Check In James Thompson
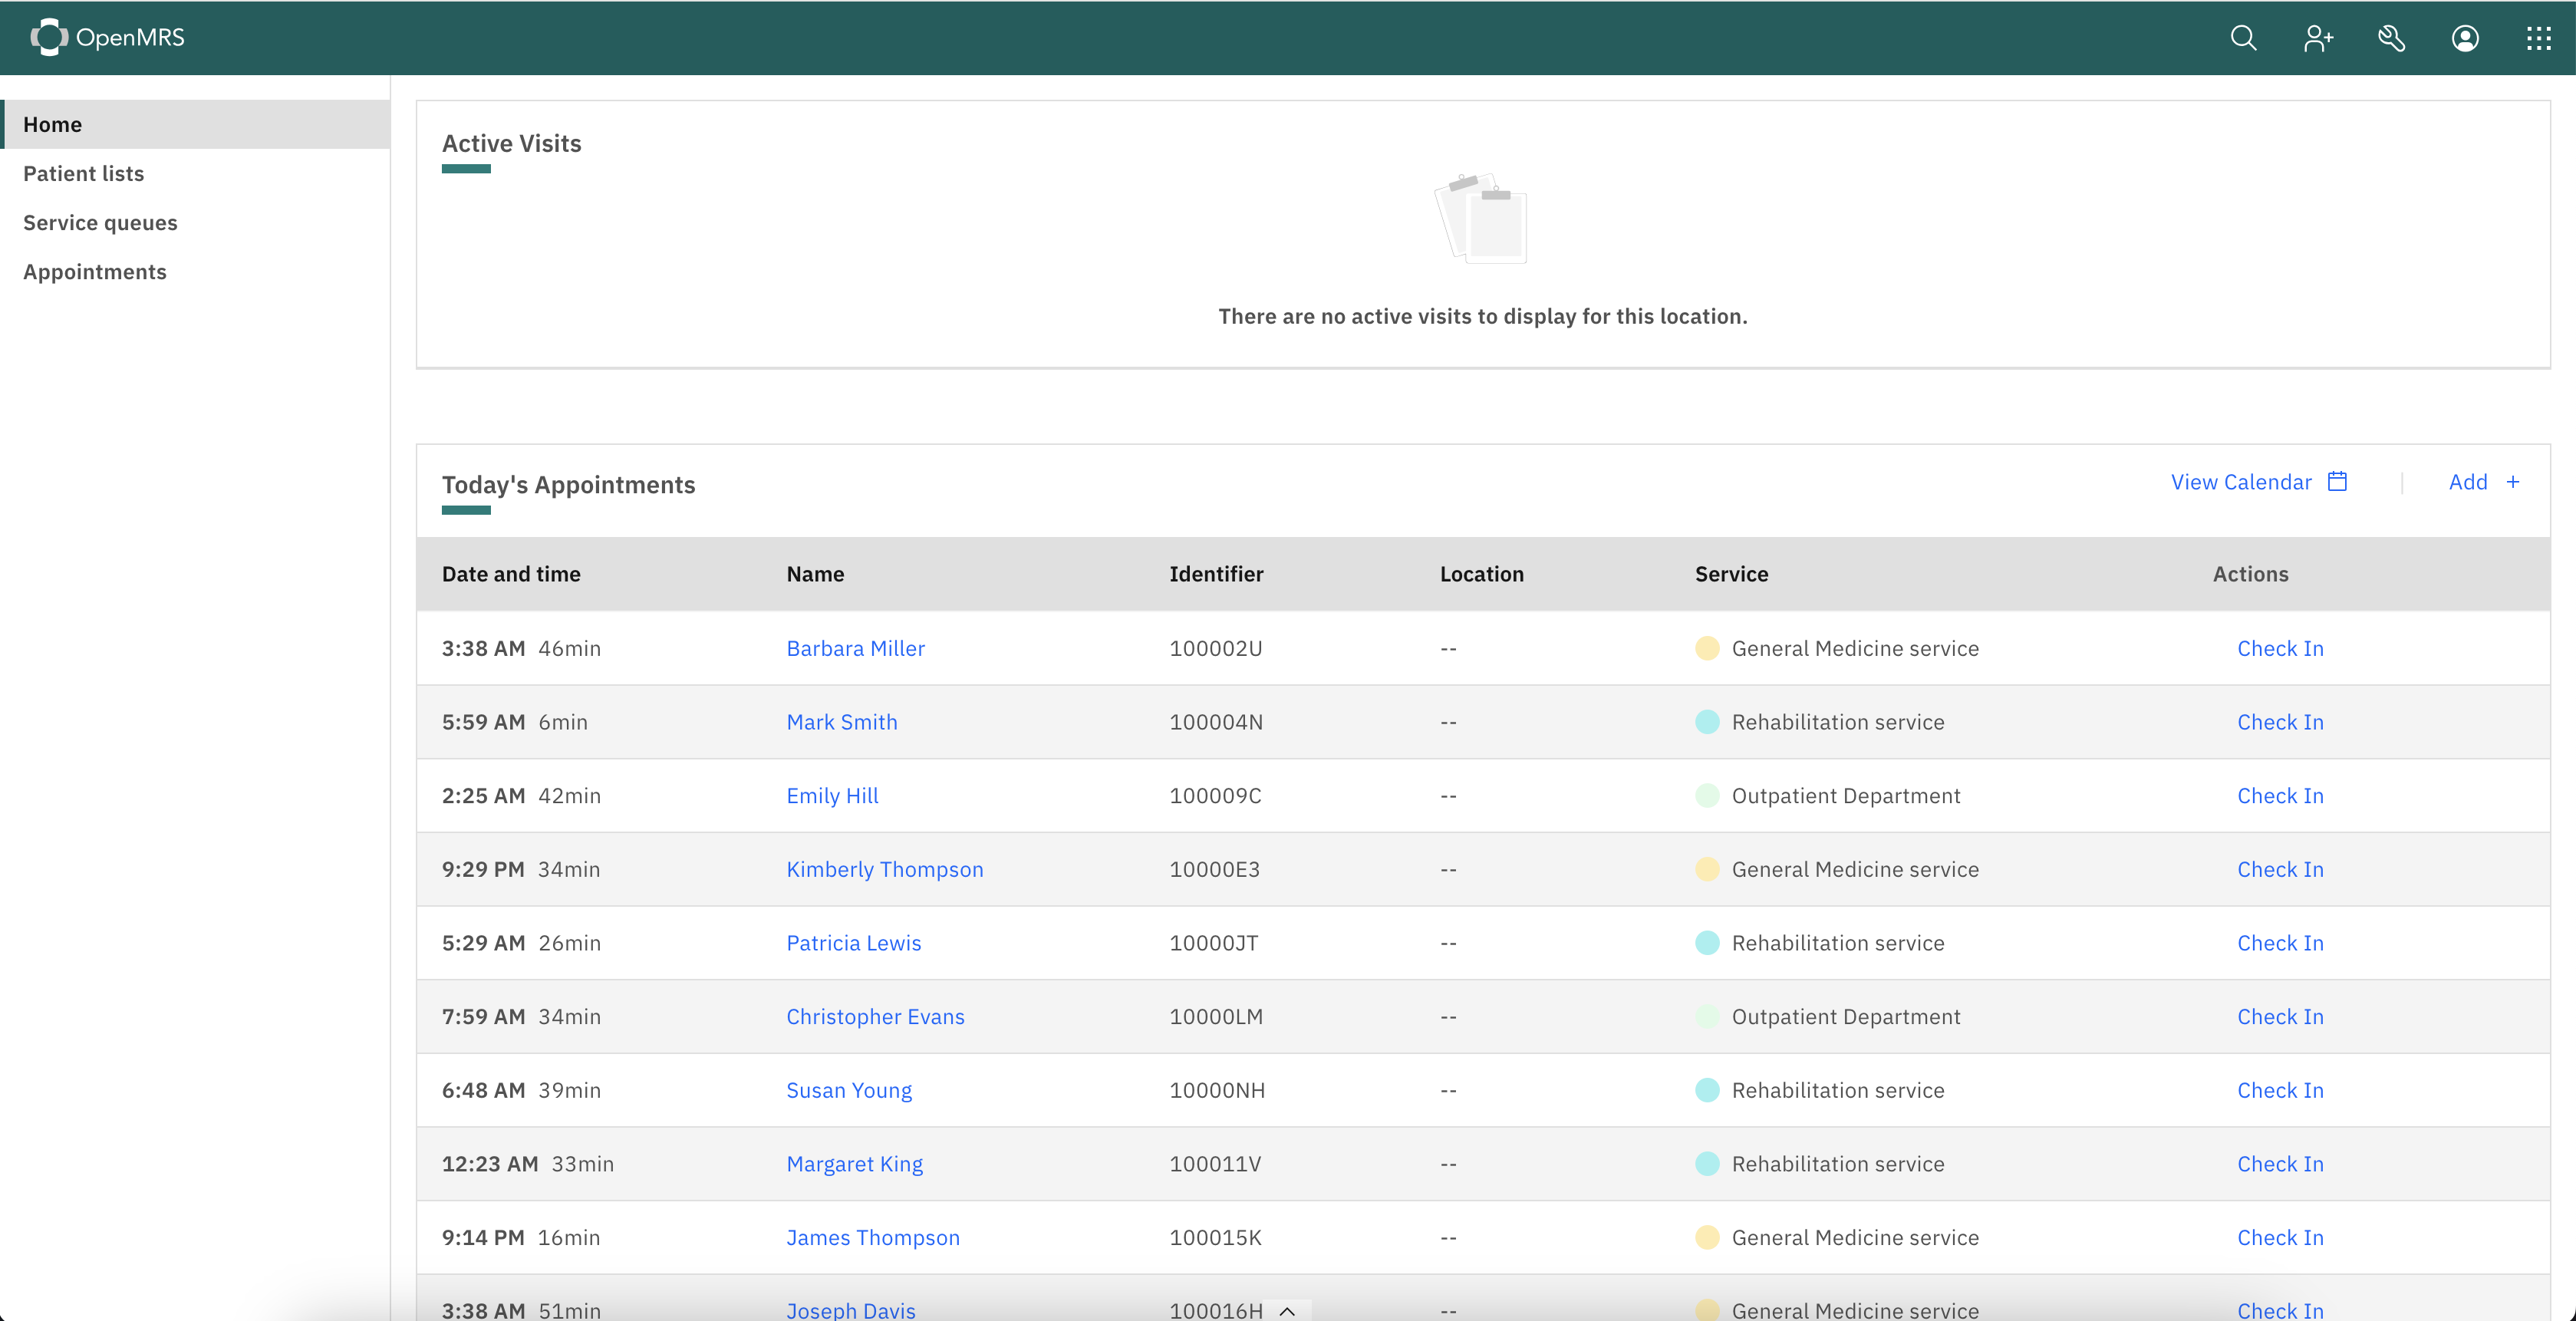The width and height of the screenshot is (2576, 1321). point(2280,1237)
